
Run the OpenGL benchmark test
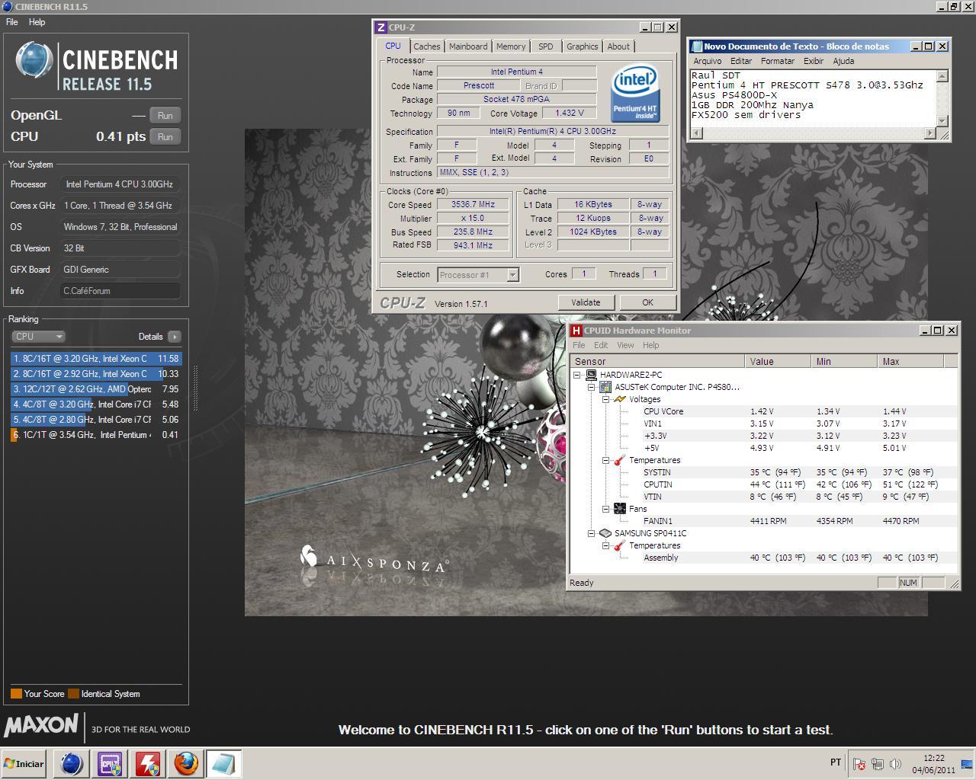click(x=165, y=116)
